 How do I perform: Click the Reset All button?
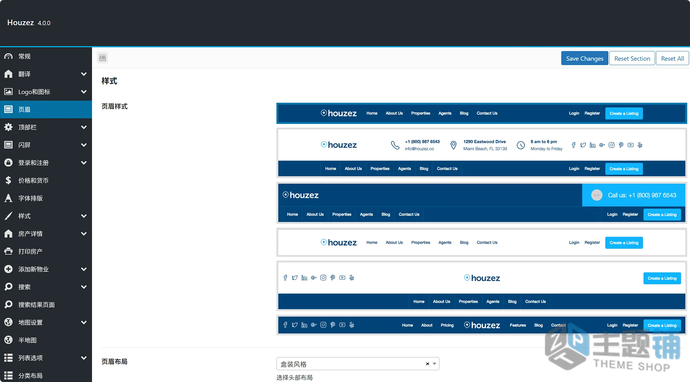(673, 58)
